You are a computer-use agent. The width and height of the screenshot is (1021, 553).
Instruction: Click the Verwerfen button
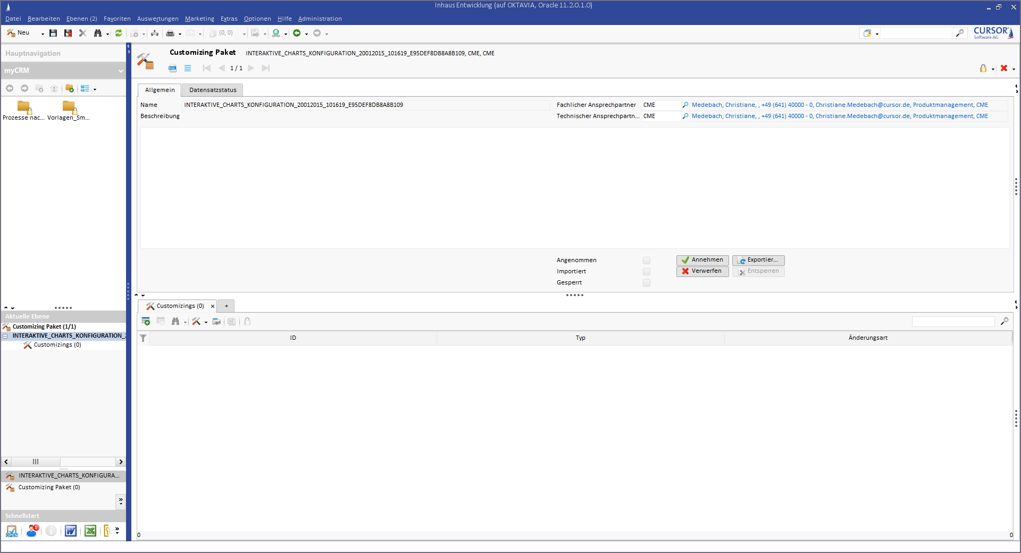pyautogui.click(x=702, y=271)
